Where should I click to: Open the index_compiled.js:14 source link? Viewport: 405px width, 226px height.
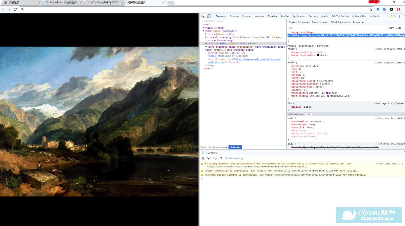390,164
